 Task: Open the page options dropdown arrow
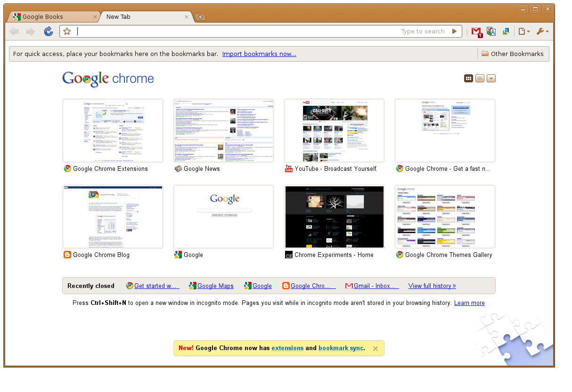pos(491,79)
